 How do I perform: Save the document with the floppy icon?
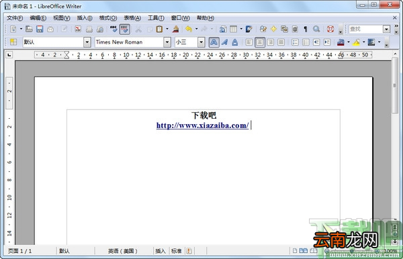[40, 29]
